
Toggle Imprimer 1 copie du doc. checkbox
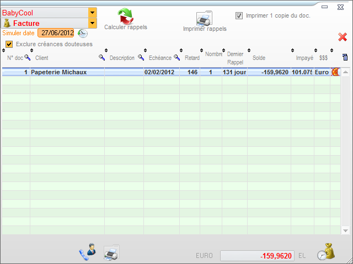[239, 15]
